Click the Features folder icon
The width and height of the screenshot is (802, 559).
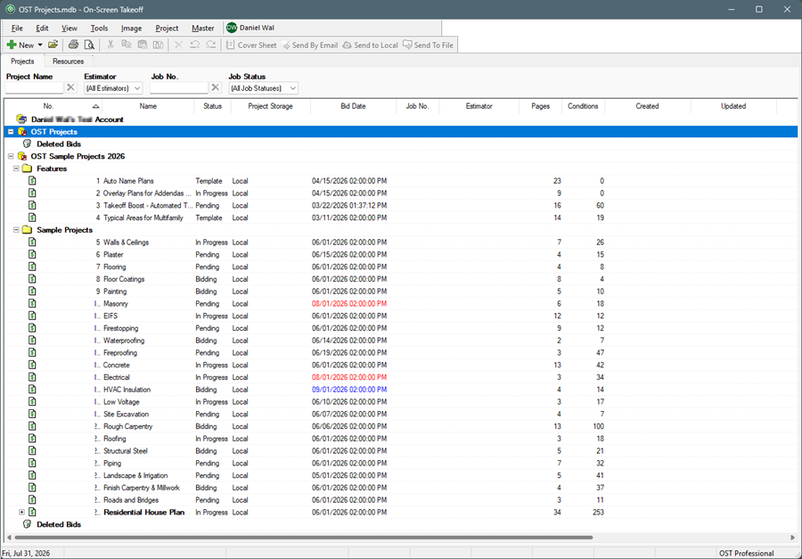coord(27,169)
